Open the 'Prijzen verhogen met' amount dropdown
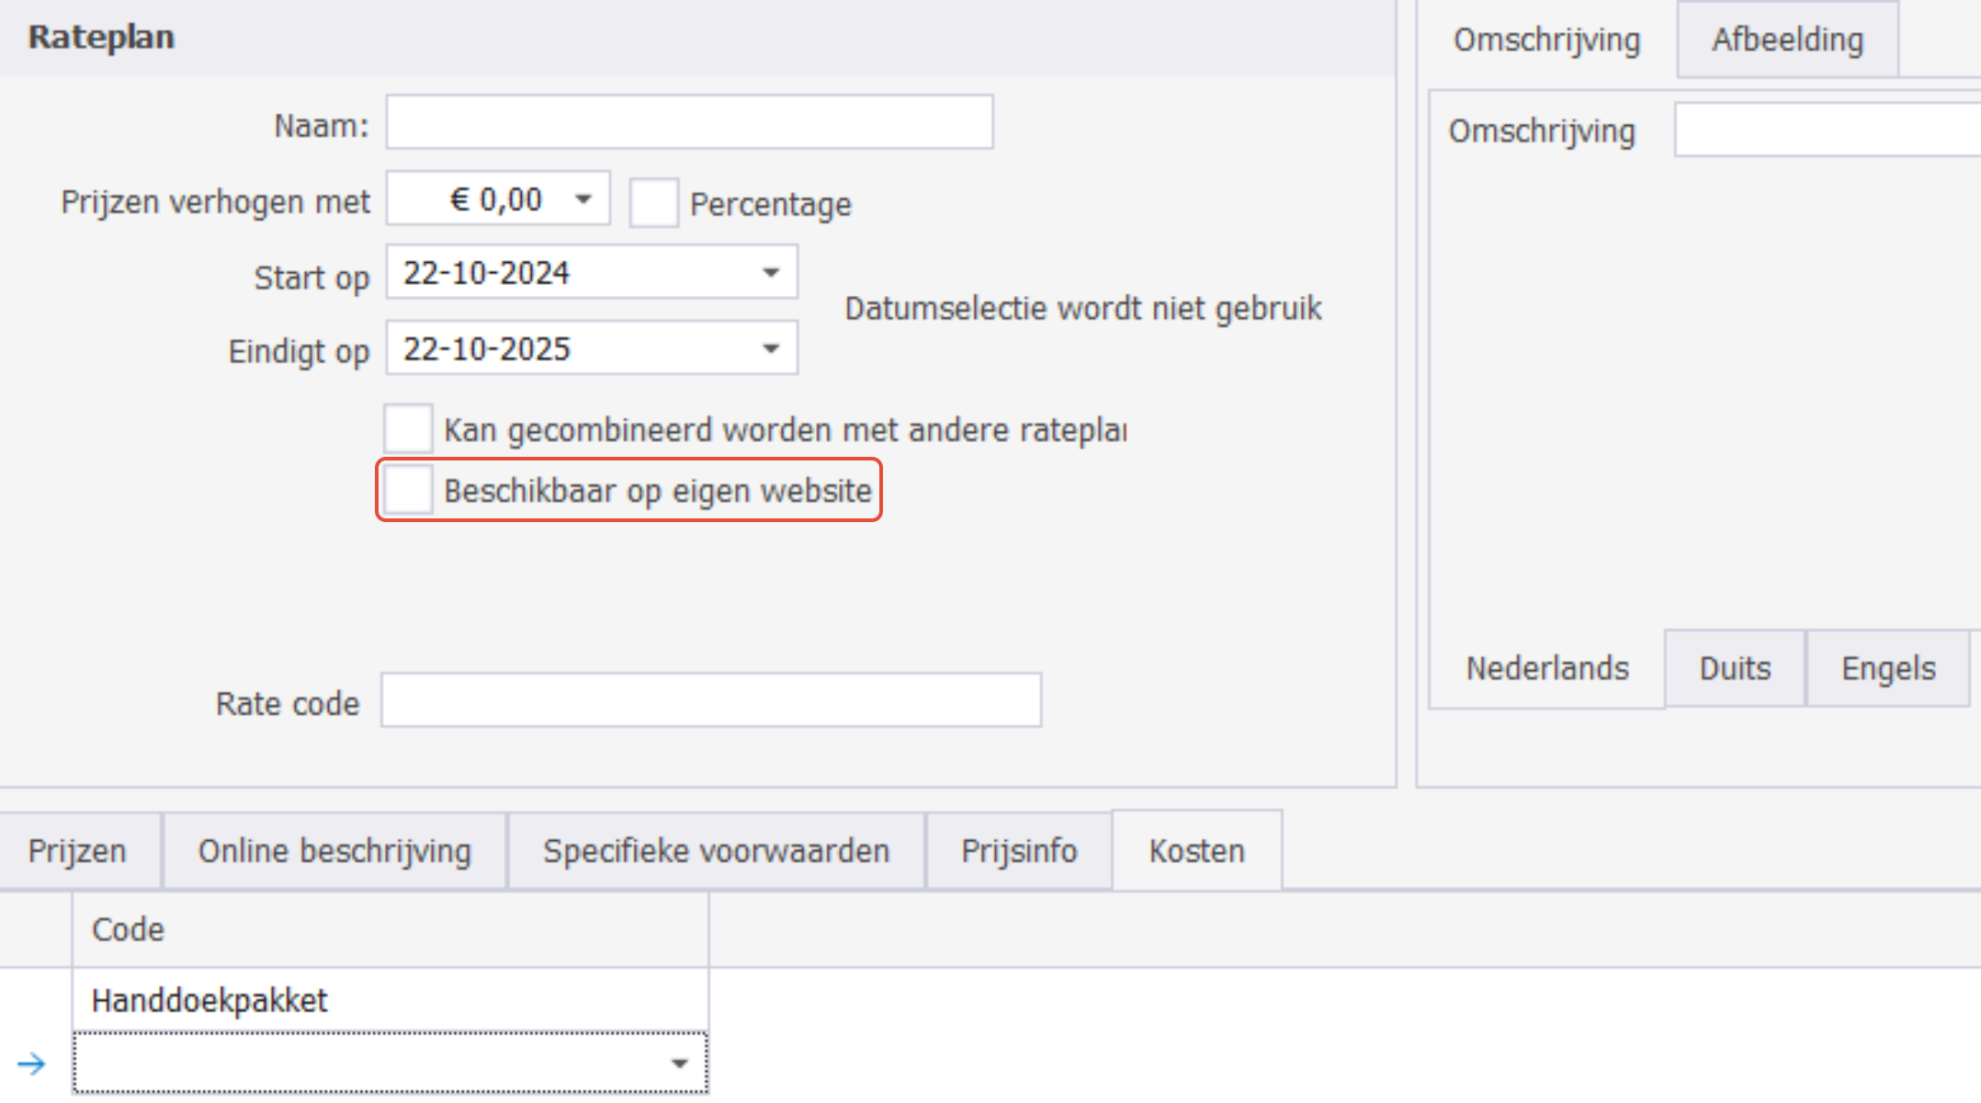The image size is (1981, 1103). coord(583,199)
